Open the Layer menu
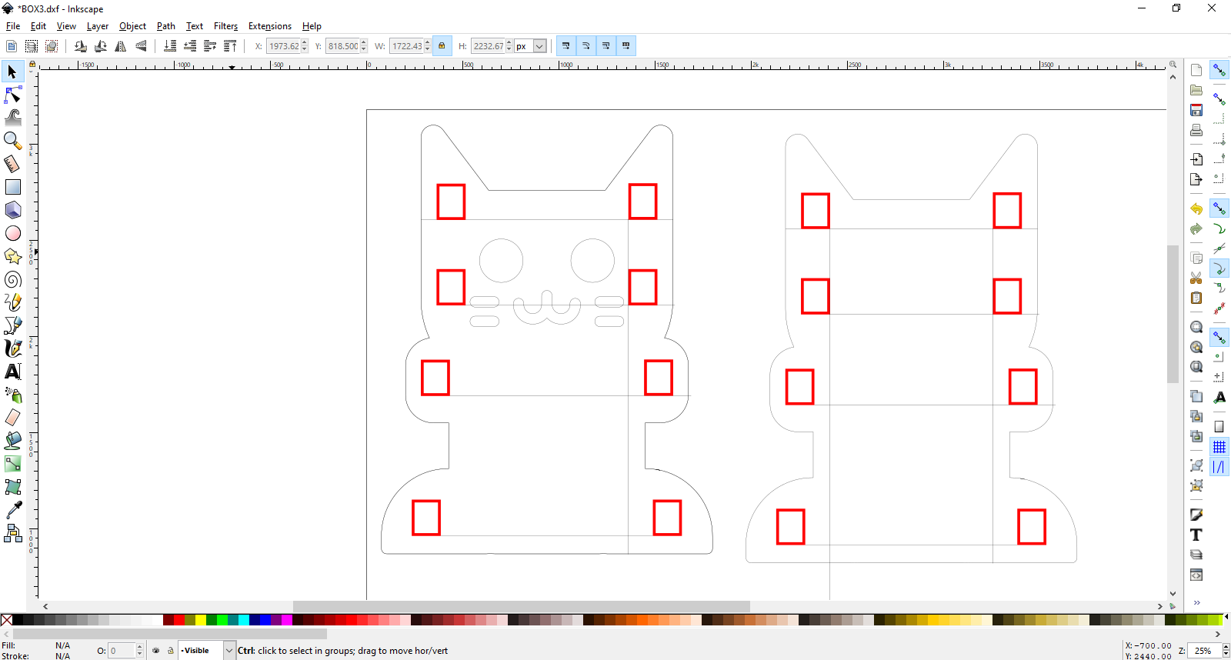The height and width of the screenshot is (660, 1231). tap(98, 26)
